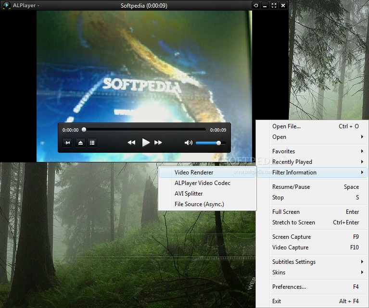The image size is (369, 308).
Task: Open the Skins submenu
Action: [x=312, y=272]
